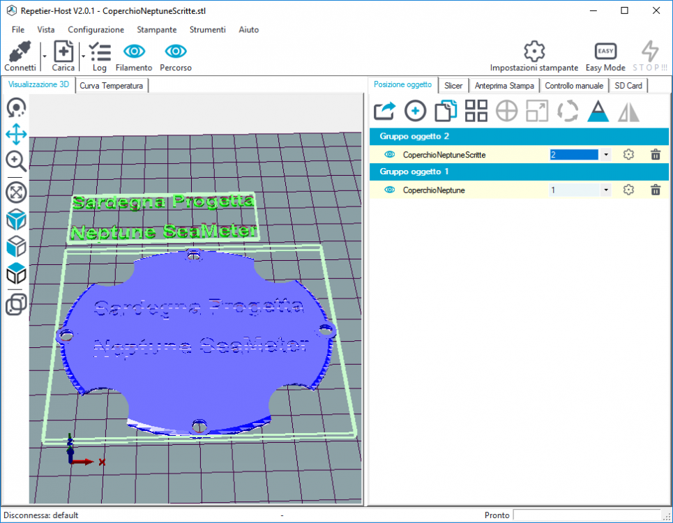The height and width of the screenshot is (523, 673).
Task: Select the rotate view tool
Action: 16,108
